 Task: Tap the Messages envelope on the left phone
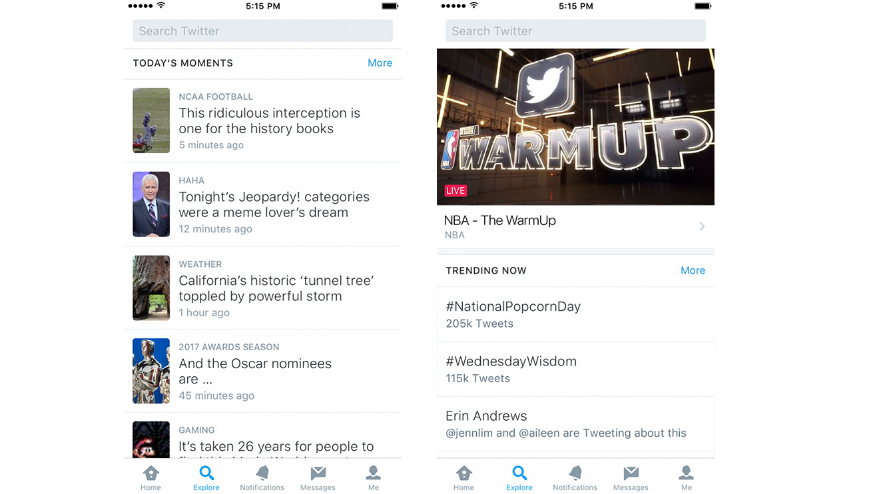click(318, 474)
